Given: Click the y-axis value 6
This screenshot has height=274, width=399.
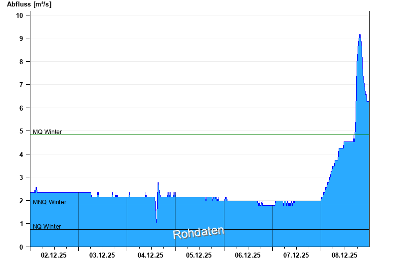Looking at the screenshot, I should (x=21, y=108).
